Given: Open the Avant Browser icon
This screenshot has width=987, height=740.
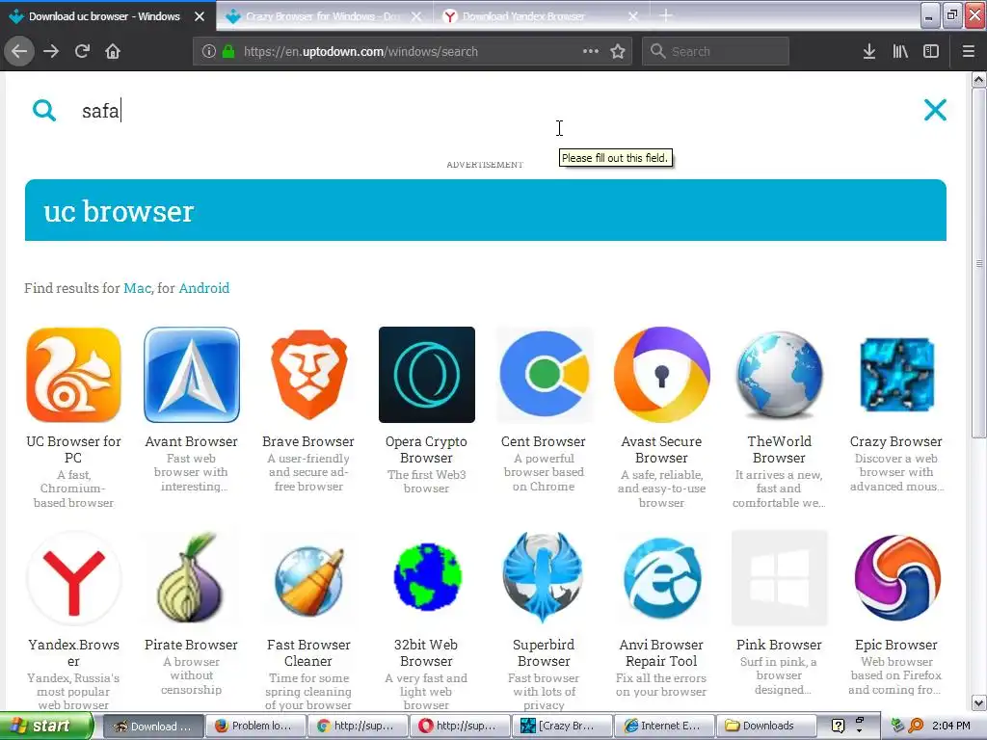Looking at the screenshot, I should 192,375.
